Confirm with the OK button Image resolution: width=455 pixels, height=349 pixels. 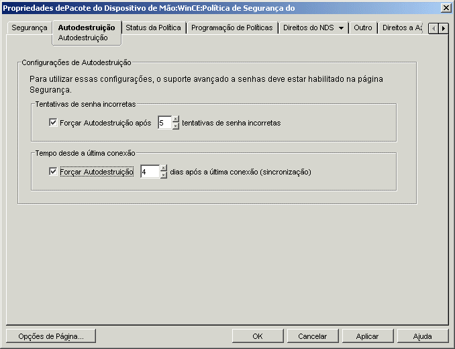[x=258, y=336]
